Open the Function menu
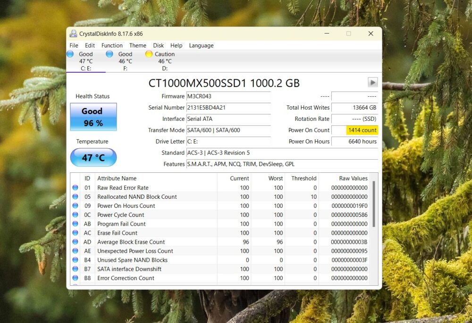The height and width of the screenshot is (323, 472). point(112,45)
